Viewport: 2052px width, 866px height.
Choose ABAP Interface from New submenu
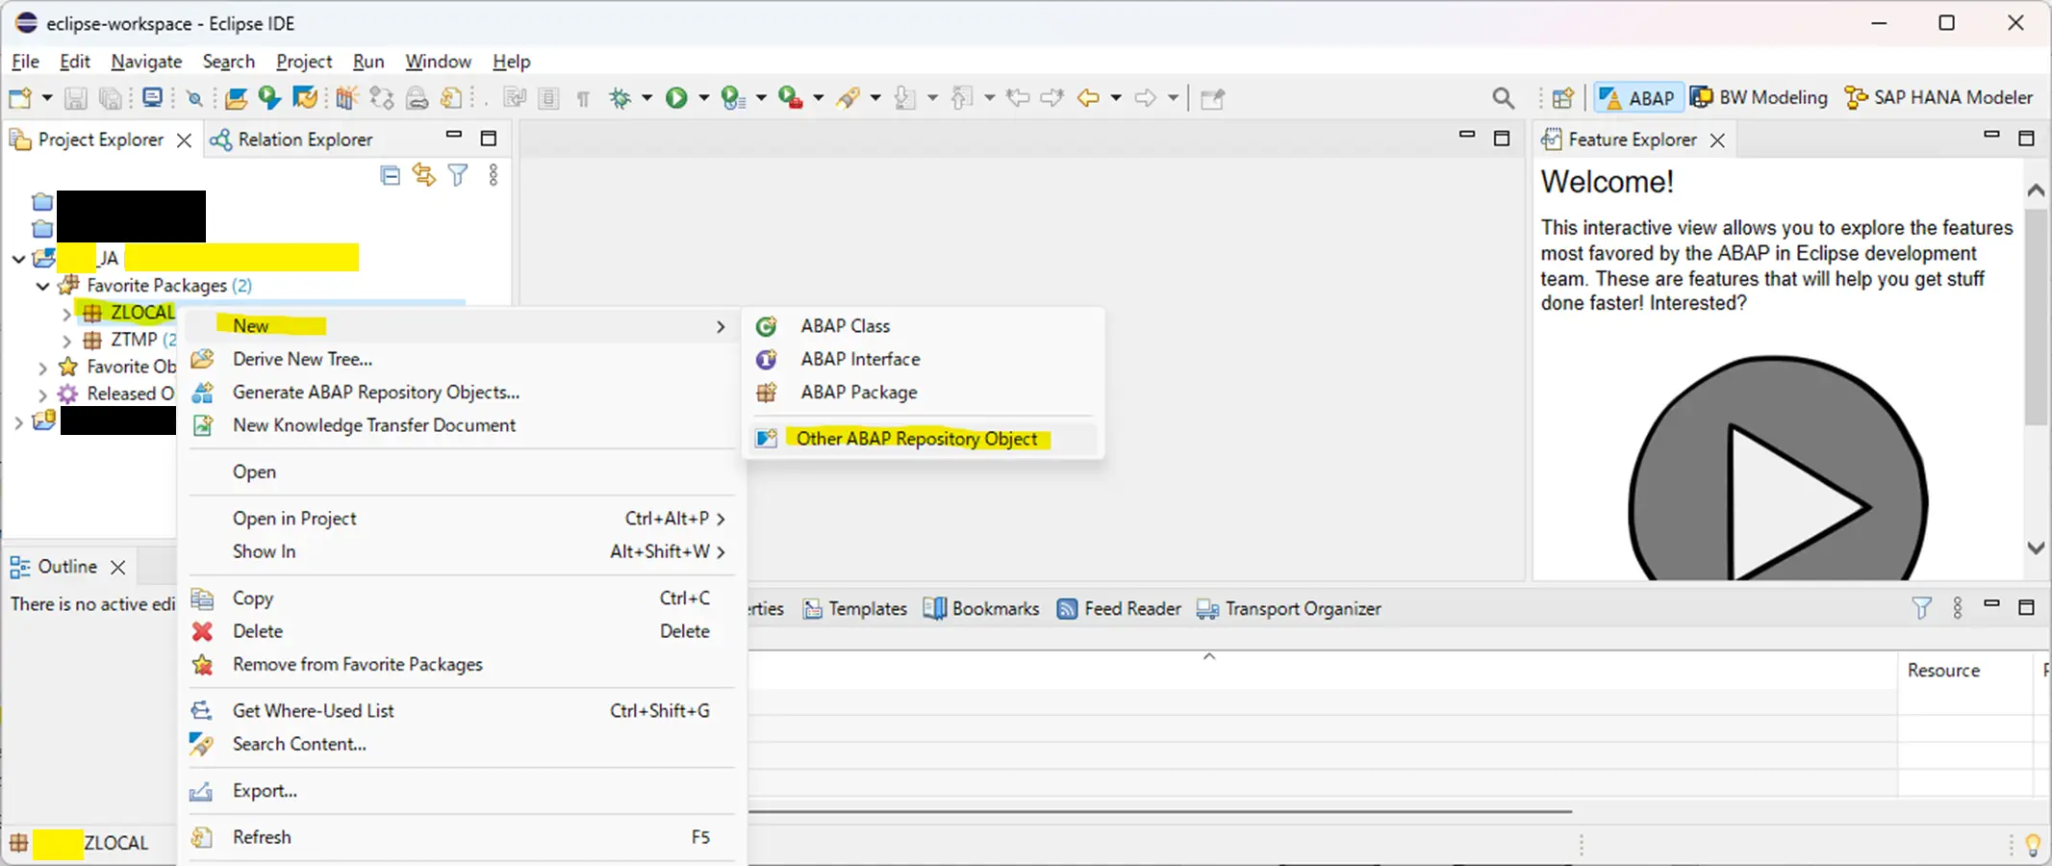(923, 359)
